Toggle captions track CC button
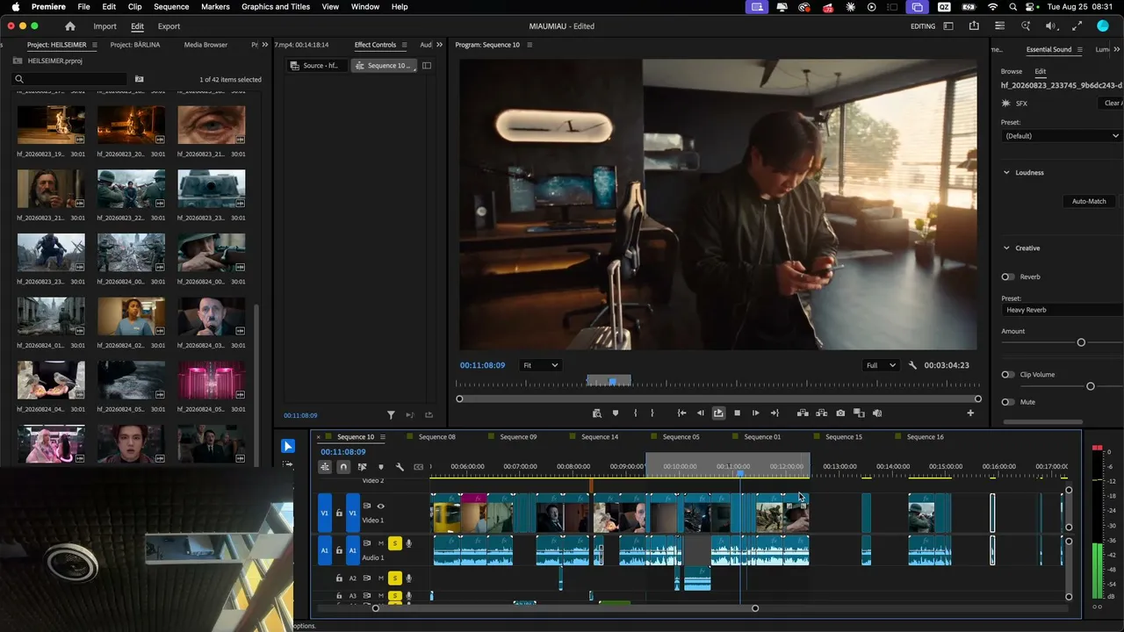The height and width of the screenshot is (632, 1124). [418, 467]
